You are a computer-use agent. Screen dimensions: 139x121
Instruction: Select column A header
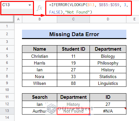[x=18, y=19]
